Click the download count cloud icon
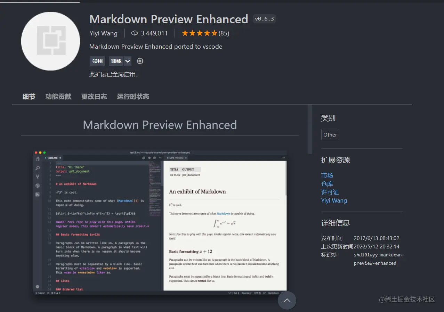Viewport: 444px width, 312px height. [135, 33]
